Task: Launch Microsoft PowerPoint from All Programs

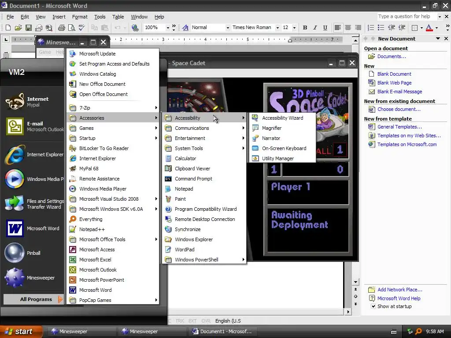Action: click(x=113, y=280)
